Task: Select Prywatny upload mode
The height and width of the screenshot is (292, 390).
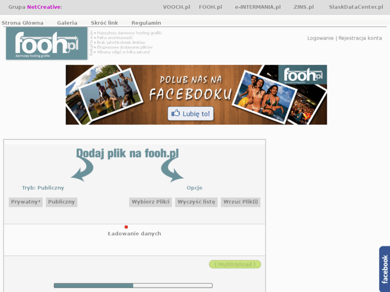Action: pyautogui.click(x=26, y=202)
